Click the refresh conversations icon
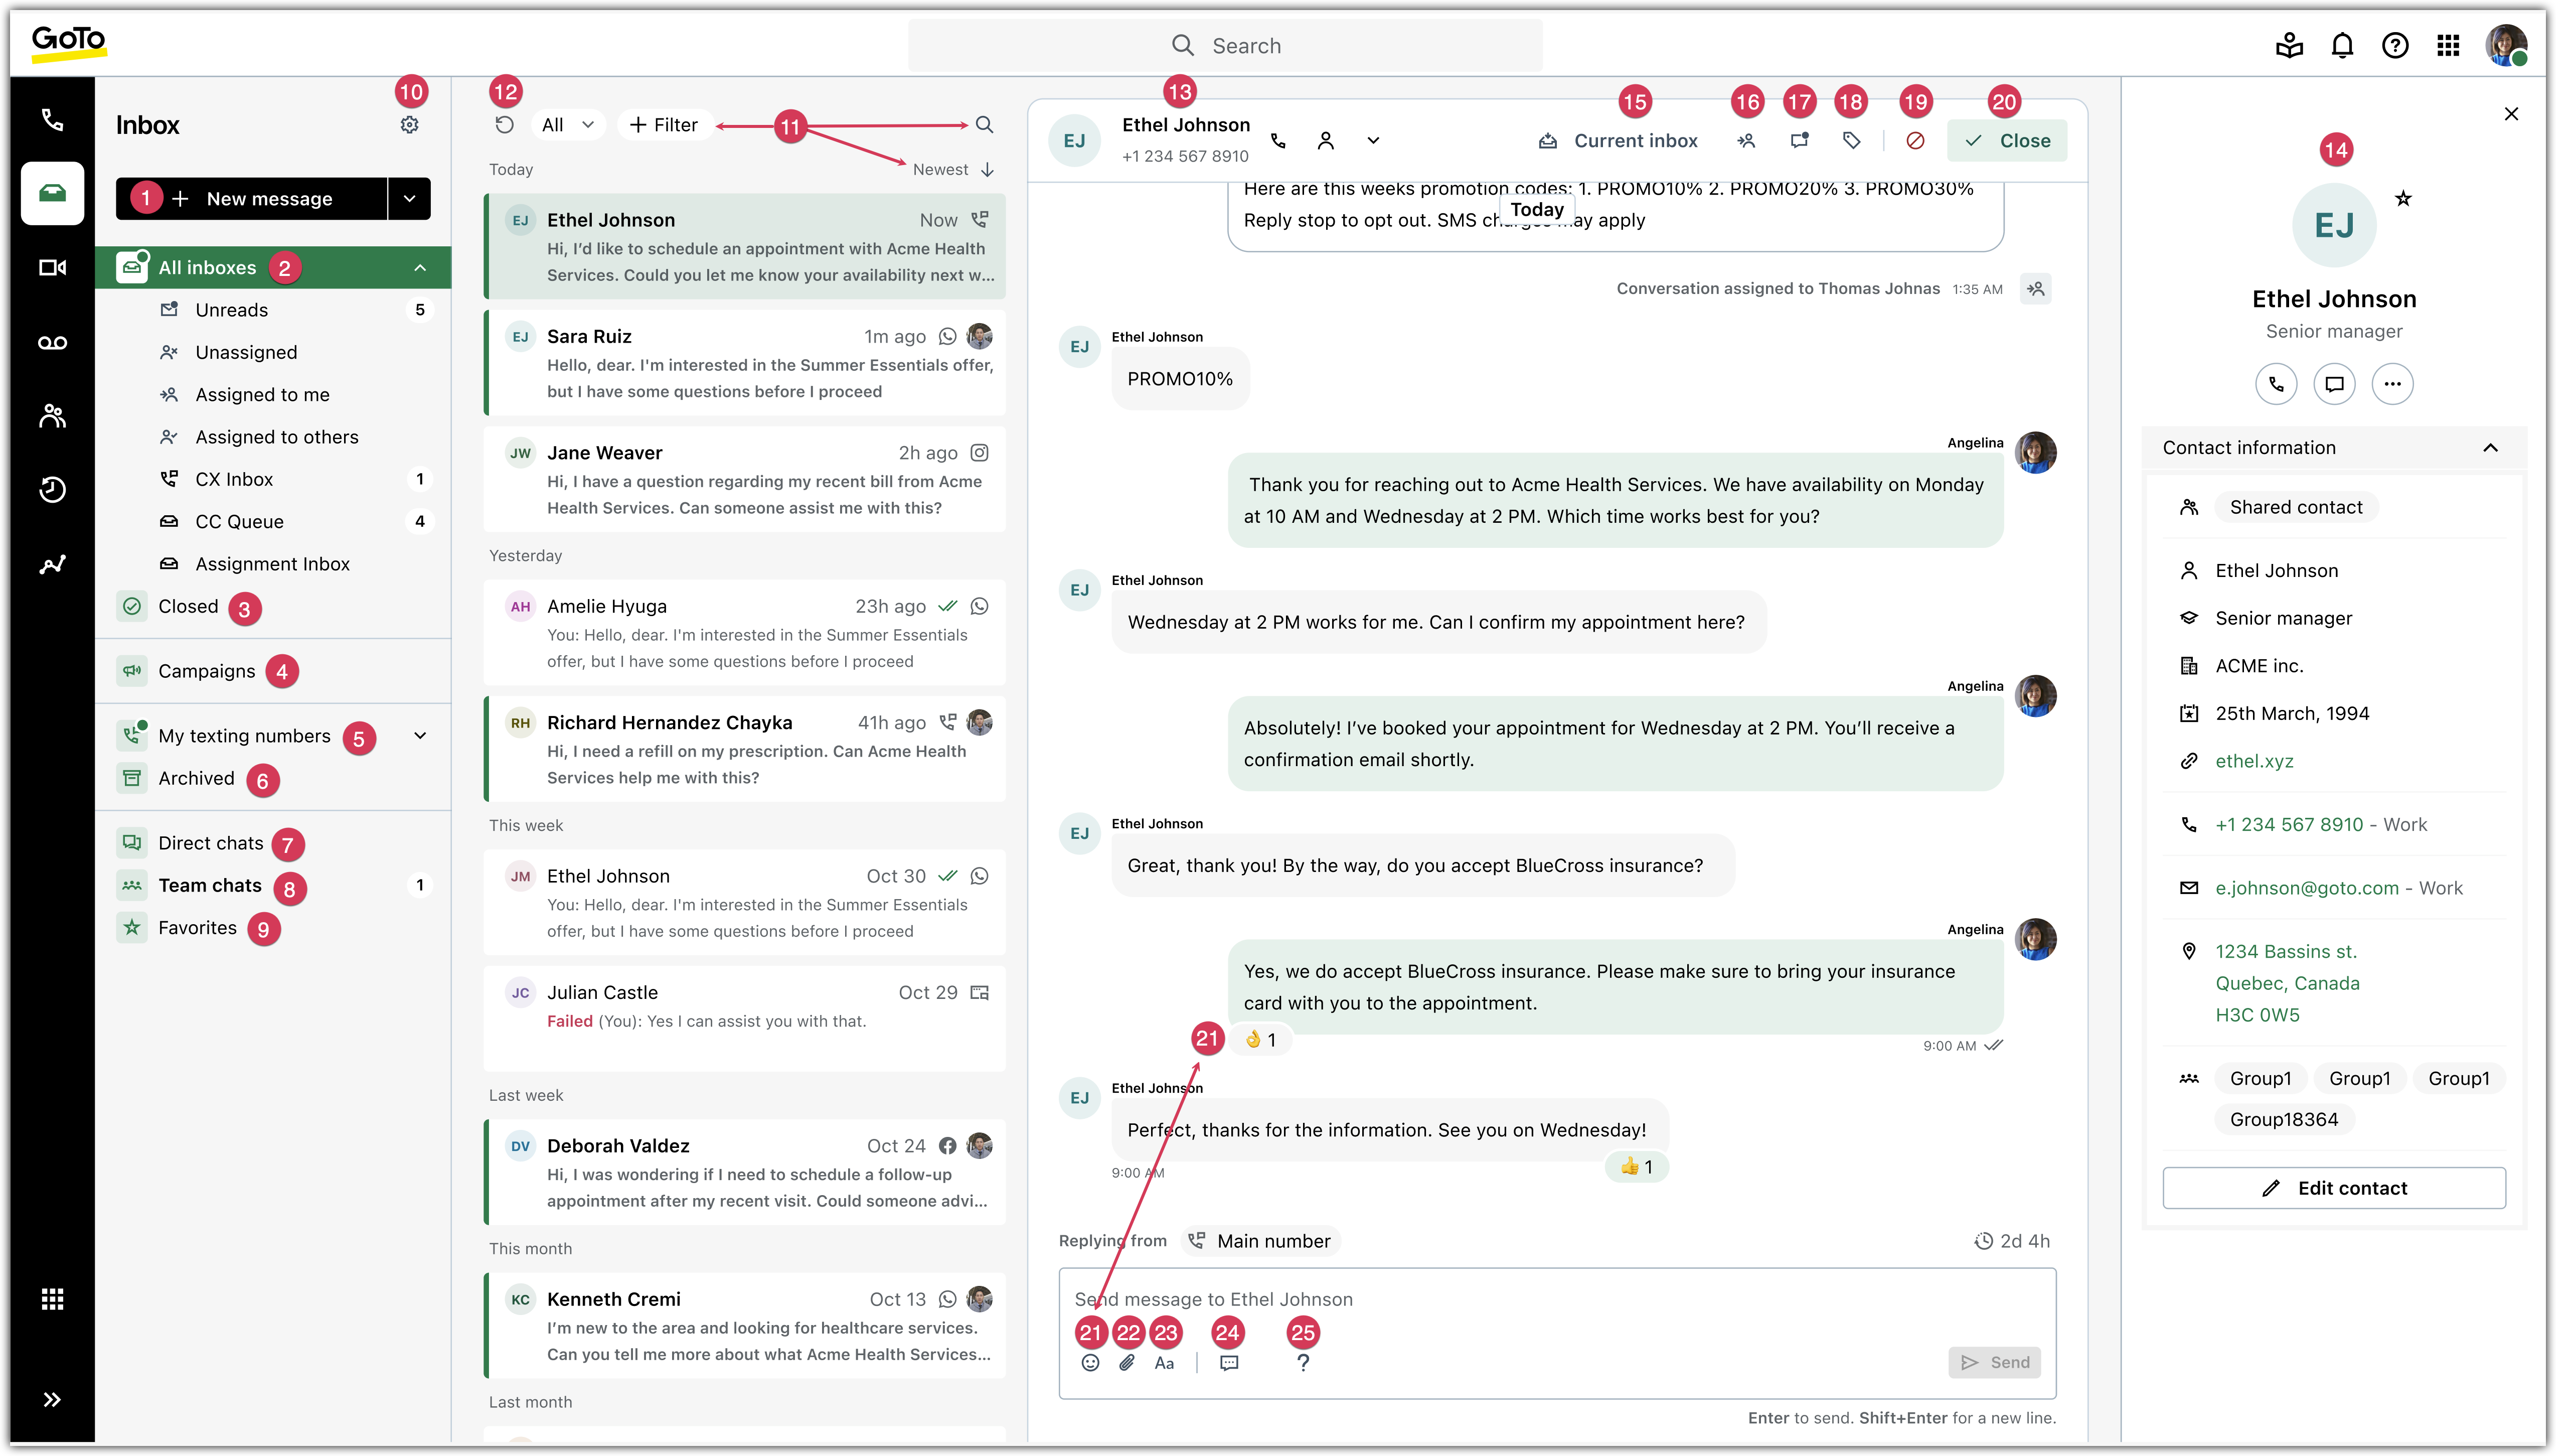 click(505, 125)
